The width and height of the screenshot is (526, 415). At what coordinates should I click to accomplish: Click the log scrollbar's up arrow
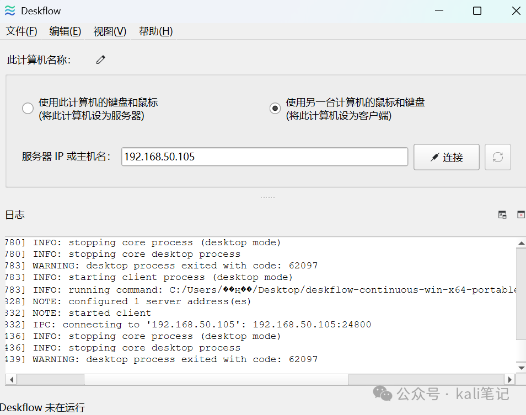tap(520, 242)
